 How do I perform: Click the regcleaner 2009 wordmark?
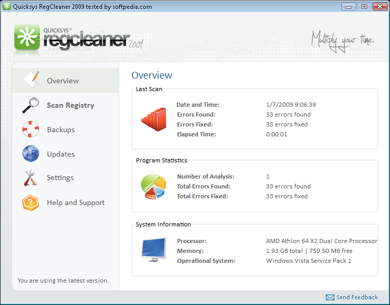click(x=93, y=40)
